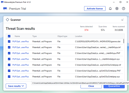Click the Quarantine button
This screenshot has width=129, height=93.
(114, 86)
